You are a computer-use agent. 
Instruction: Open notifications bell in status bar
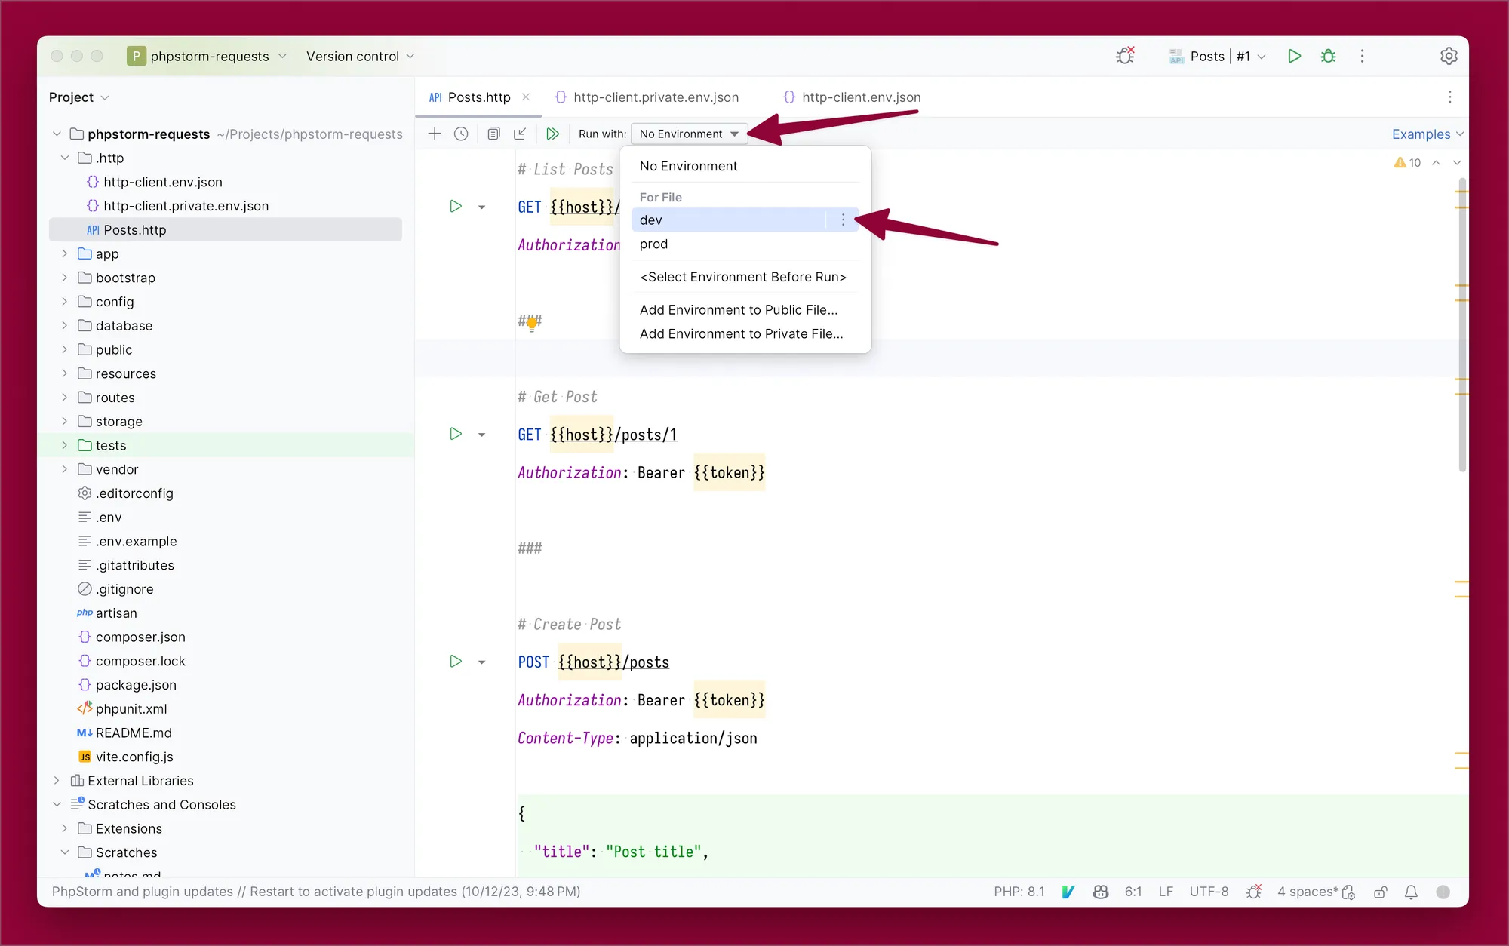(1411, 892)
